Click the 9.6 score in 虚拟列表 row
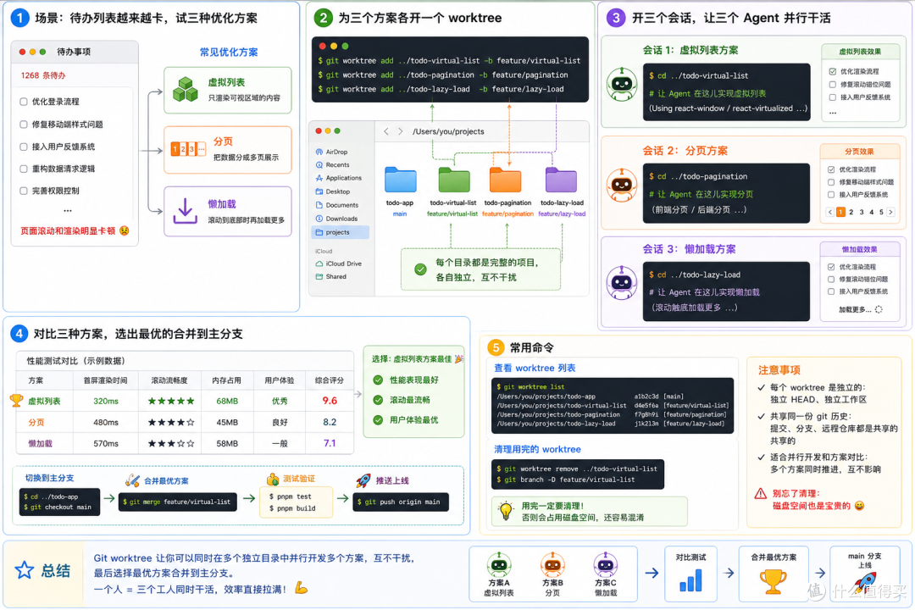The width and height of the screenshot is (915, 610). click(330, 401)
